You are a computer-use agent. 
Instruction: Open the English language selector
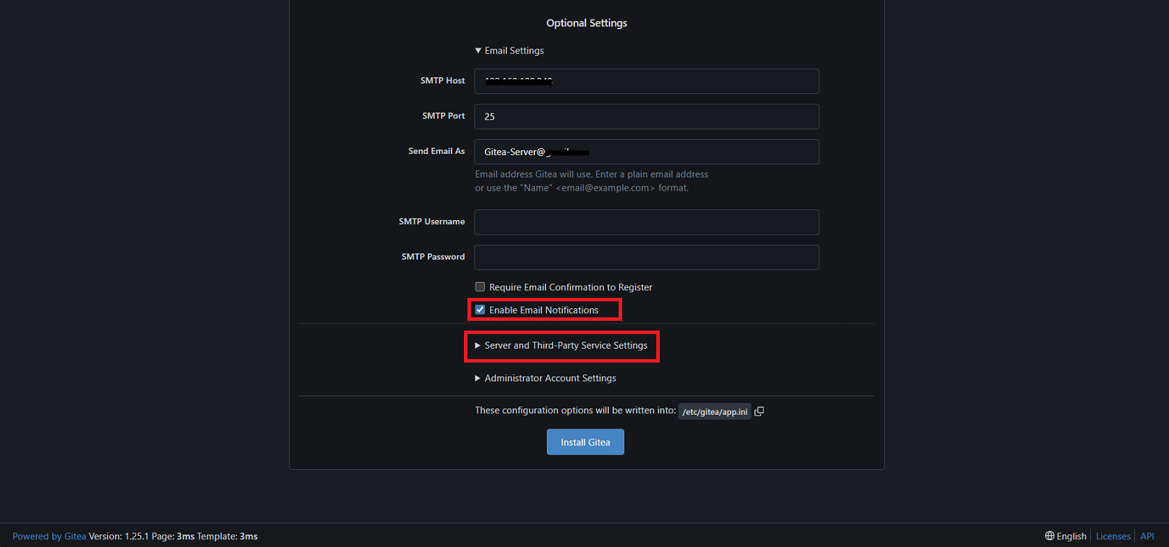point(1065,536)
